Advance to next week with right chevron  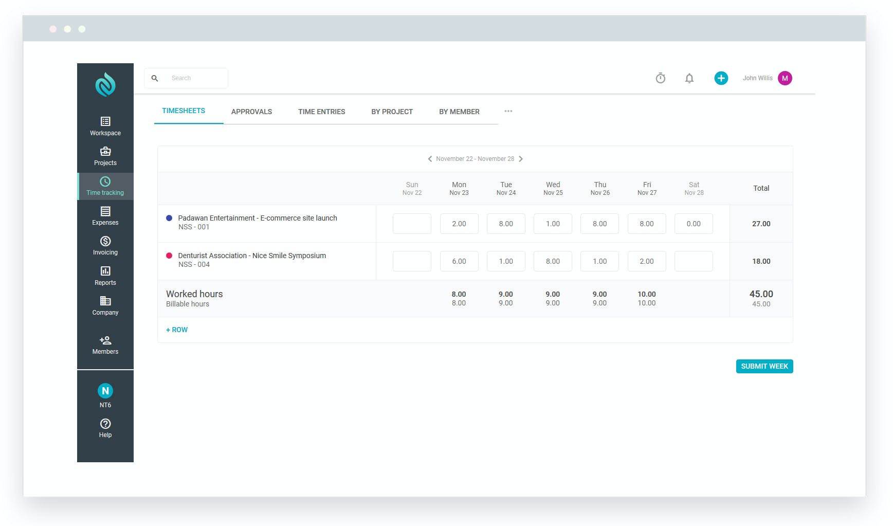coord(521,159)
